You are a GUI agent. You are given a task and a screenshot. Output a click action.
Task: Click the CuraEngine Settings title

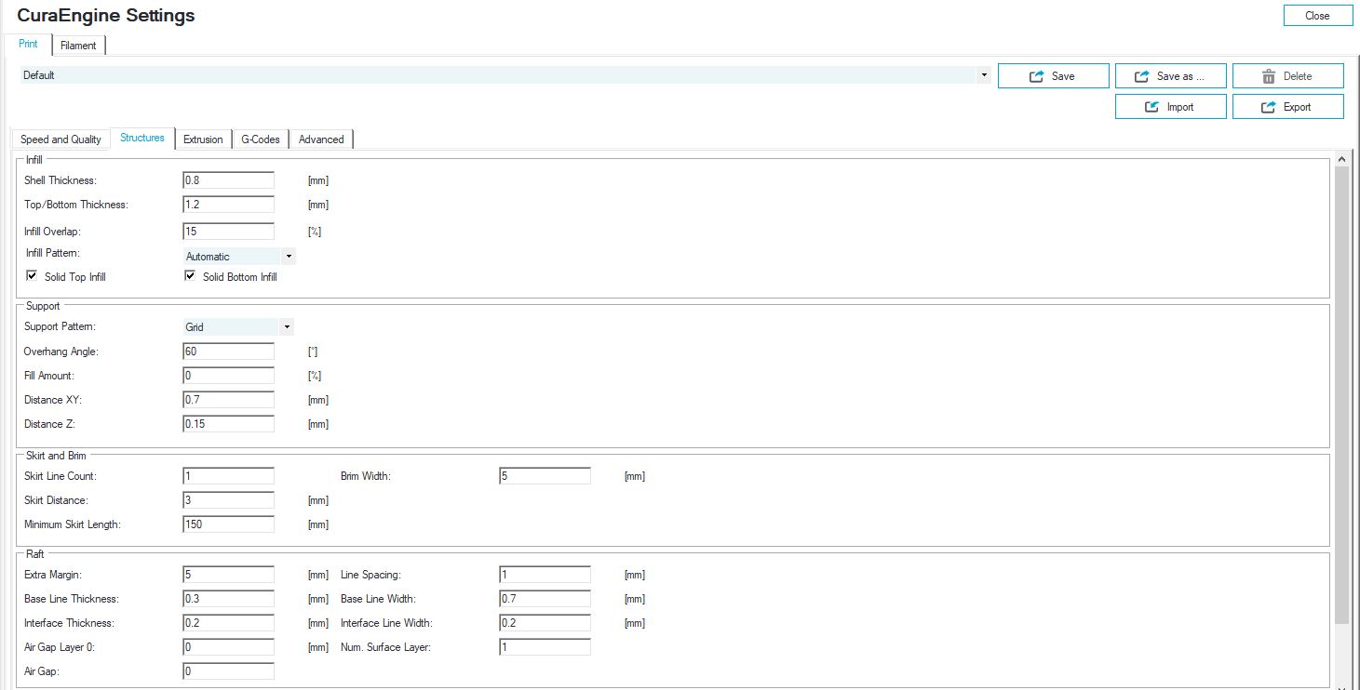(106, 16)
